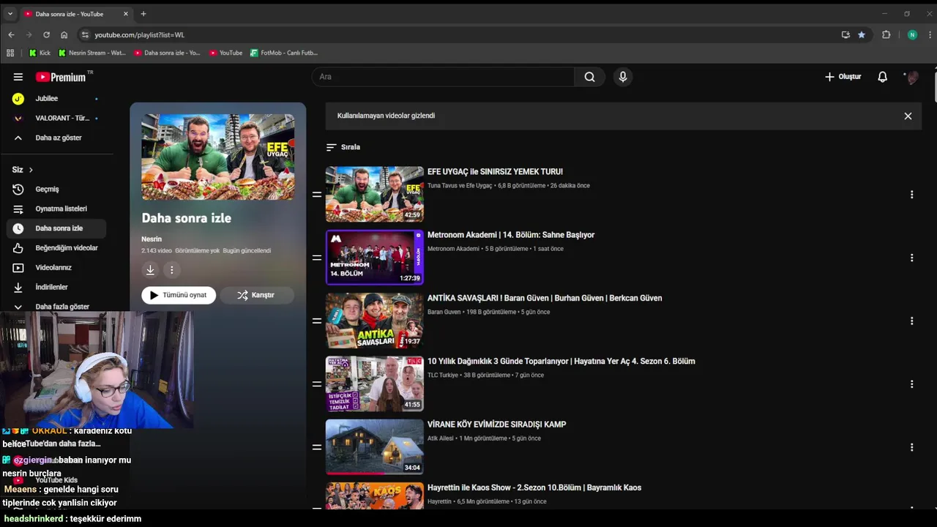
Task: Click the Chrome home button
Action: [64, 34]
